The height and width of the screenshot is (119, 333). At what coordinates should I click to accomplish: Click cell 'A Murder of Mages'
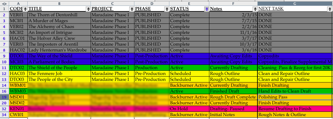click(59, 21)
